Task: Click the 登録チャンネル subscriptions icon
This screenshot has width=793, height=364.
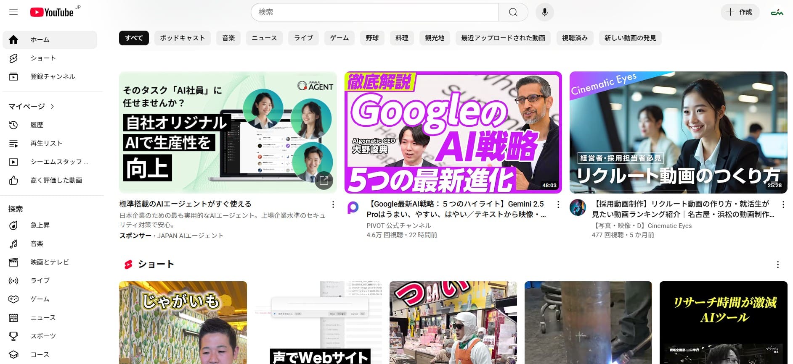Action: click(13, 76)
